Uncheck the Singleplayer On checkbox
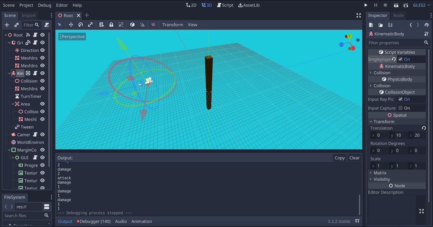The height and width of the screenshot is (227, 433). 401,59
